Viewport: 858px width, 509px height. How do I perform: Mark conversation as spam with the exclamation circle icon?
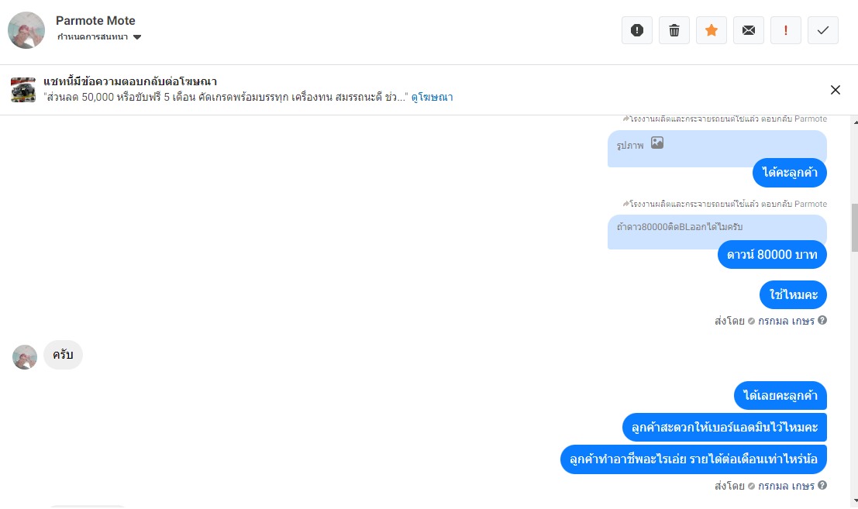(637, 30)
